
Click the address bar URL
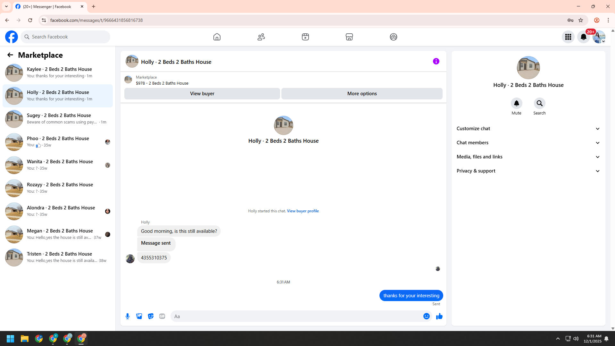pyautogui.click(x=96, y=20)
